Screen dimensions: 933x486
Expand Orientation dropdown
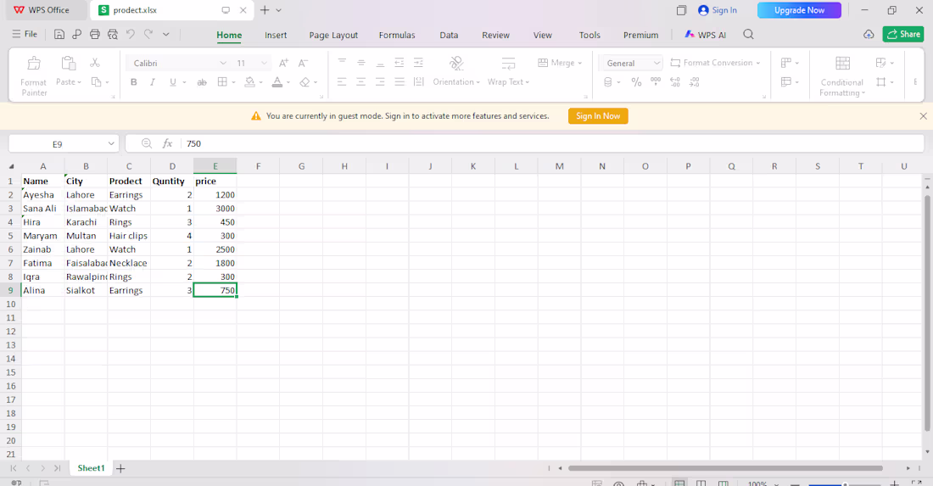click(478, 82)
